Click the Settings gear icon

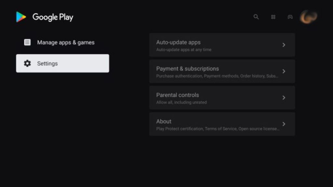click(x=27, y=63)
